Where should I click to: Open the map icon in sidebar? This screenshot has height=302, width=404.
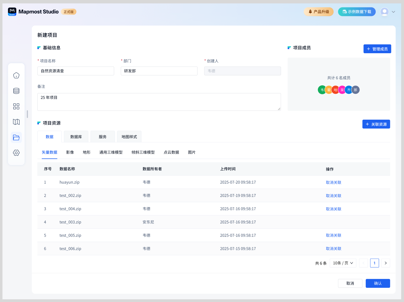[16, 122]
